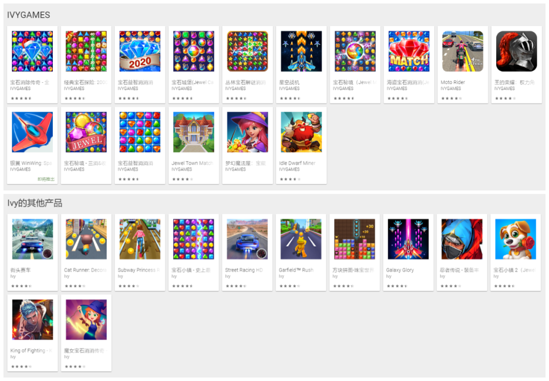Image resolution: width=549 pixels, height=381 pixels.
Task: Open the MATCH red gem game icon
Action: [409, 51]
